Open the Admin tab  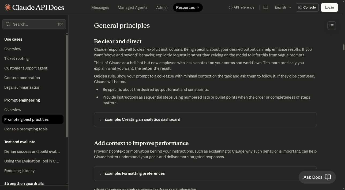point(162,7)
